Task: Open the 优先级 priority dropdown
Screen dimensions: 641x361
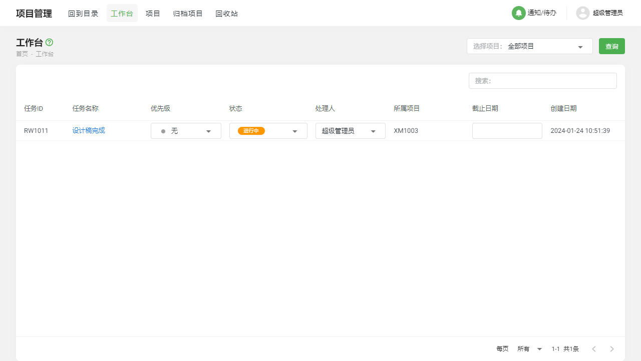Action: pyautogui.click(x=208, y=131)
